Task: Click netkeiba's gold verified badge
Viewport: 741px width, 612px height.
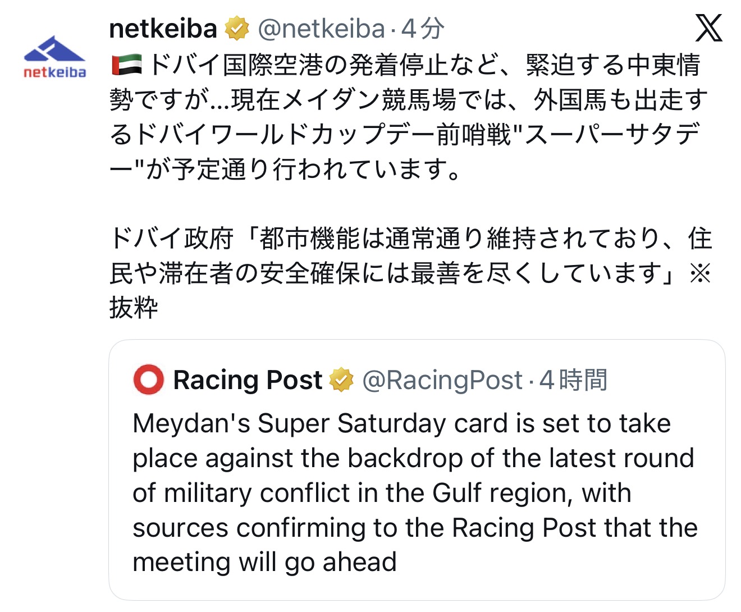Action: pyautogui.click(x=237, y=29)
